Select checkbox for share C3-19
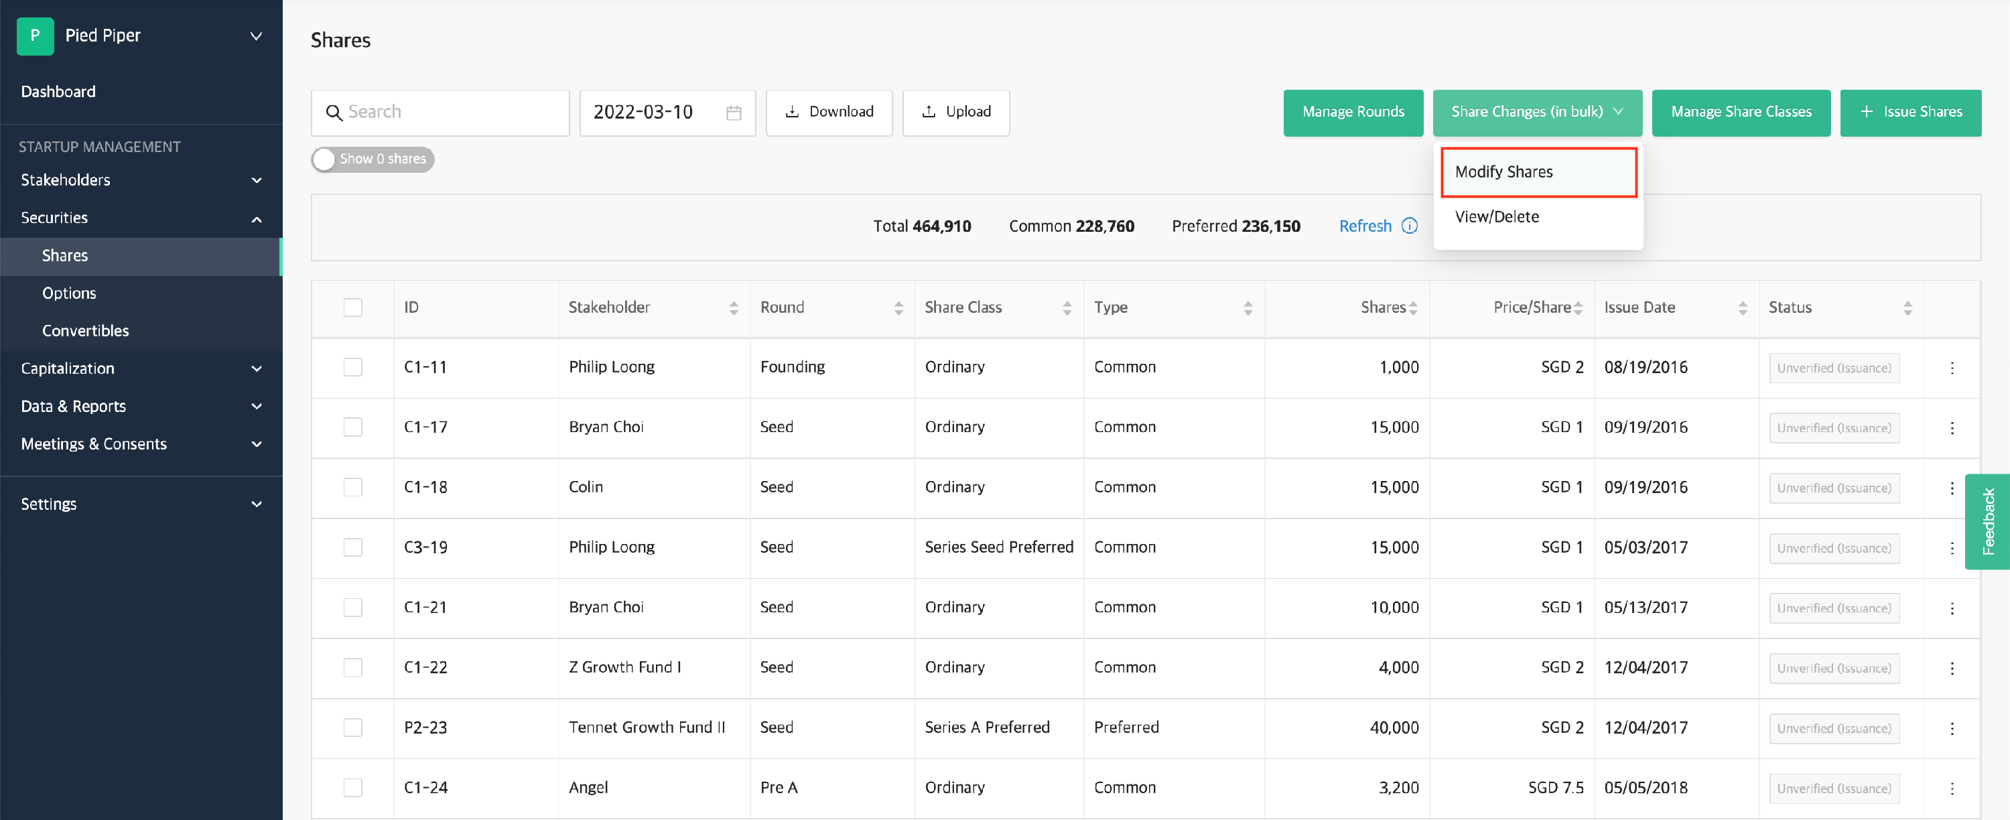Image resolution: width=2010 pixels, height=820 pixels. point(352,547)
